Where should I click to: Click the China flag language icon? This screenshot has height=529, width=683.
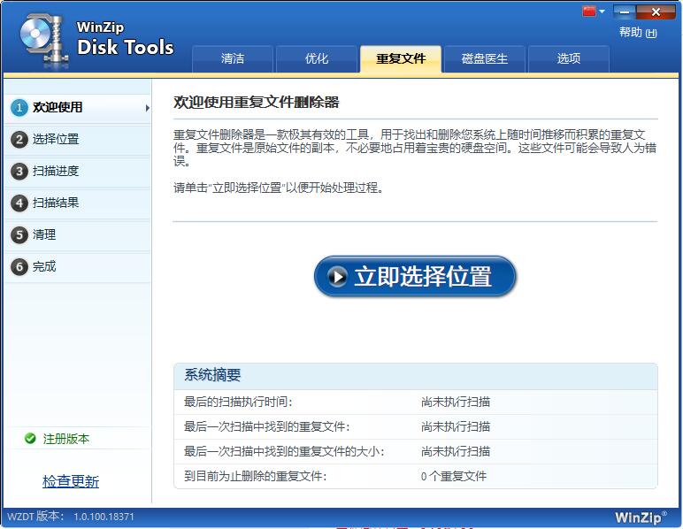tap(589, 11)
